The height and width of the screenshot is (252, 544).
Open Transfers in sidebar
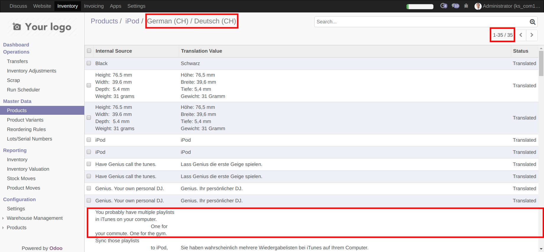17,61
